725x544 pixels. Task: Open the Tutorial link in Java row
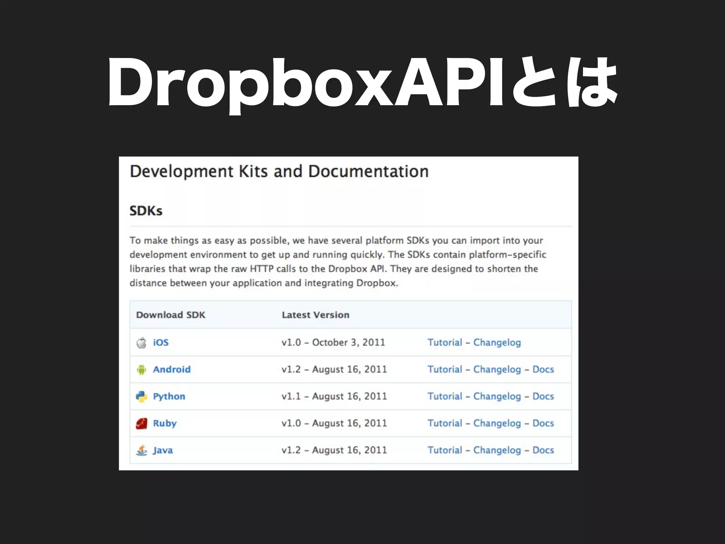coord(445,450)
